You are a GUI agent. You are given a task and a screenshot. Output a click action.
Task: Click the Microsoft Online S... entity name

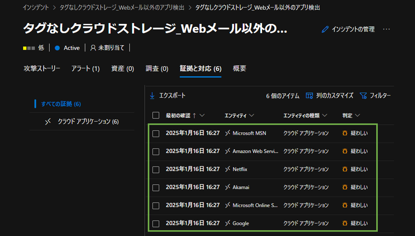click(x=255, y=205)
